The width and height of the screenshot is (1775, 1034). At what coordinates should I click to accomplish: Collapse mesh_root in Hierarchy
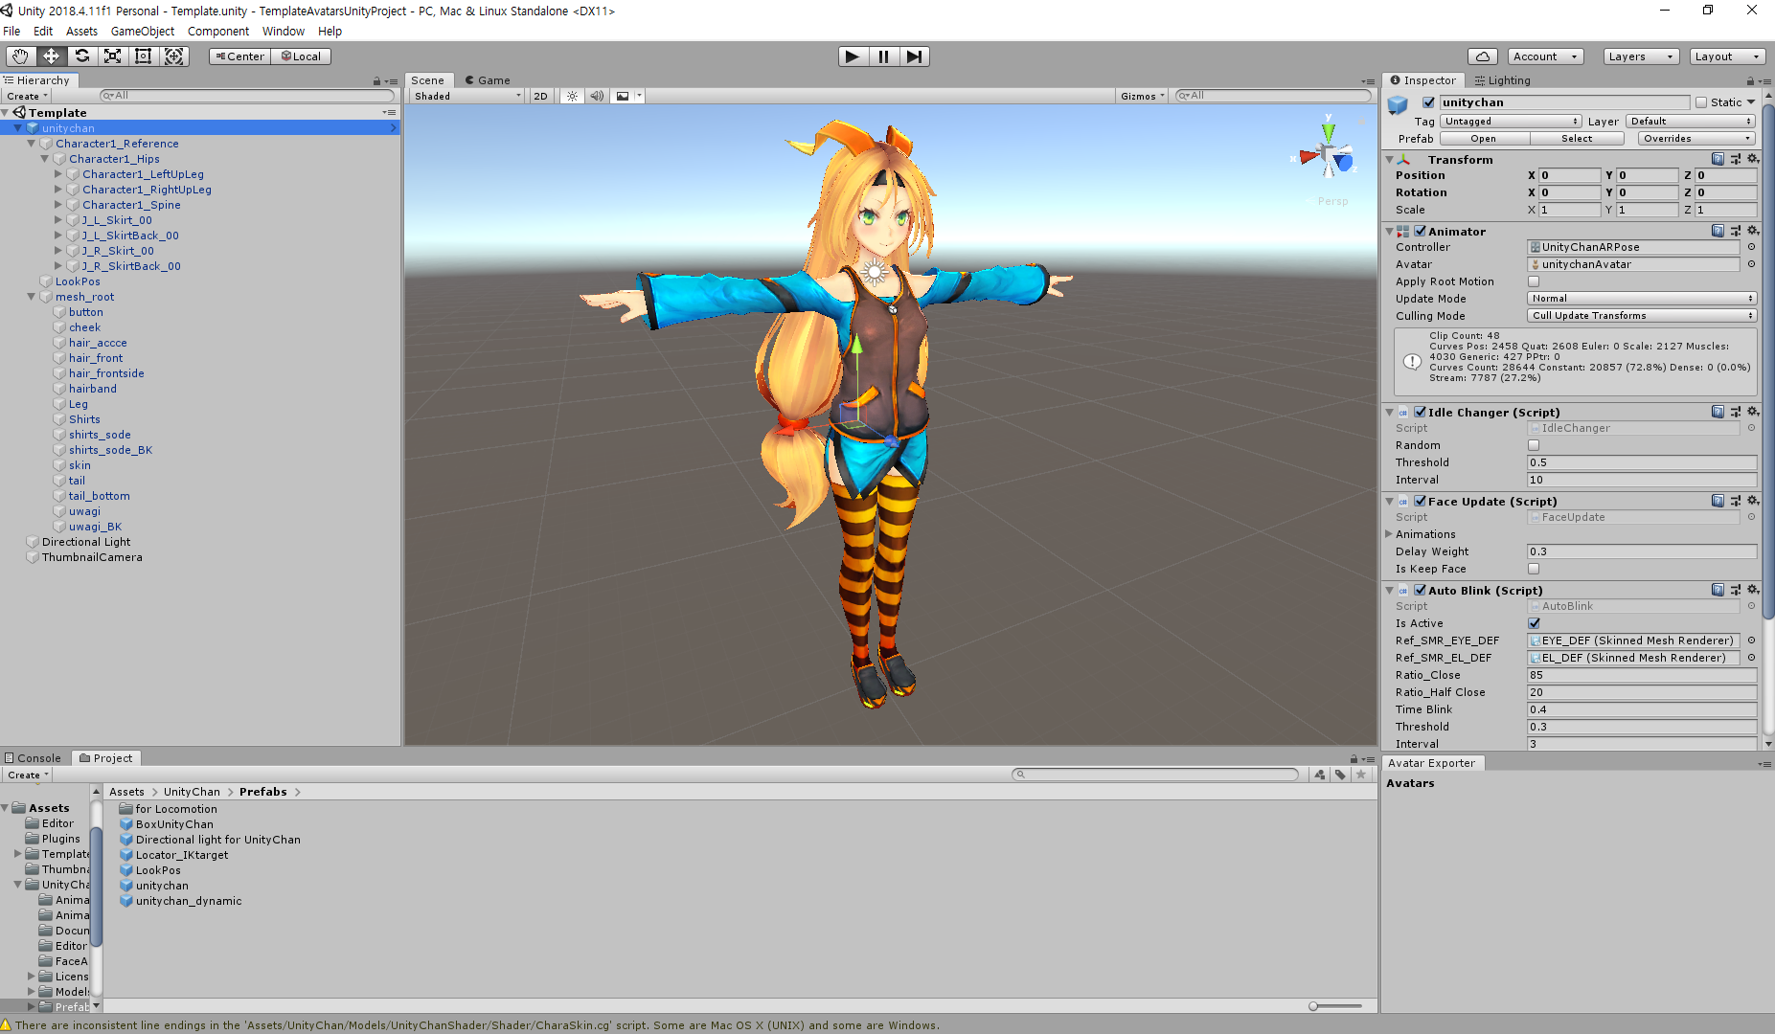(x=31, y=297)
